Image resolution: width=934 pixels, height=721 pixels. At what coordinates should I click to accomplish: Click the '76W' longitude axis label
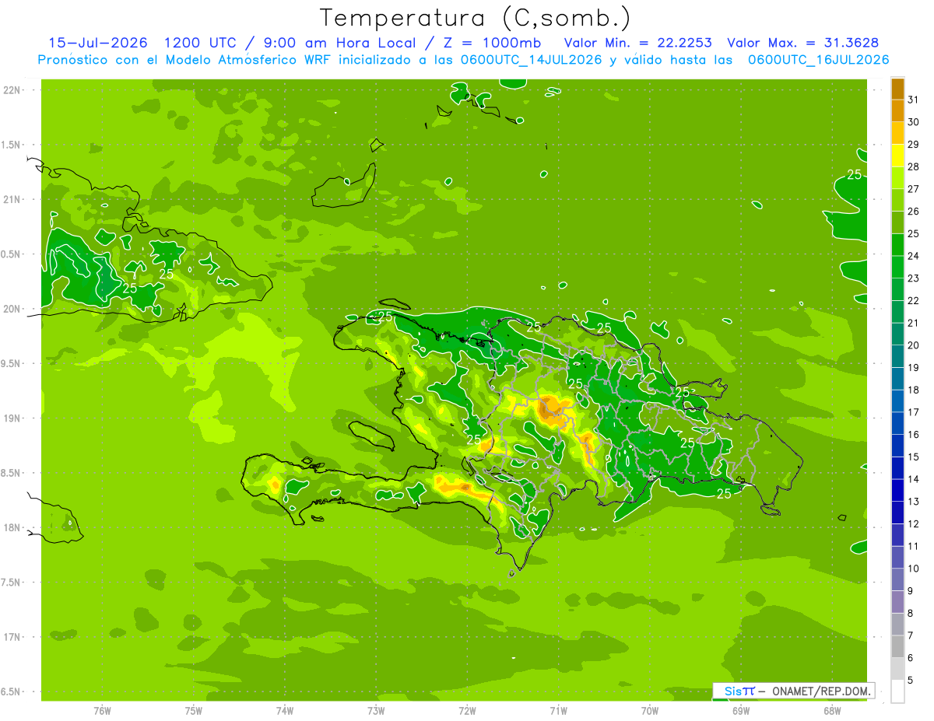(102, 710)
